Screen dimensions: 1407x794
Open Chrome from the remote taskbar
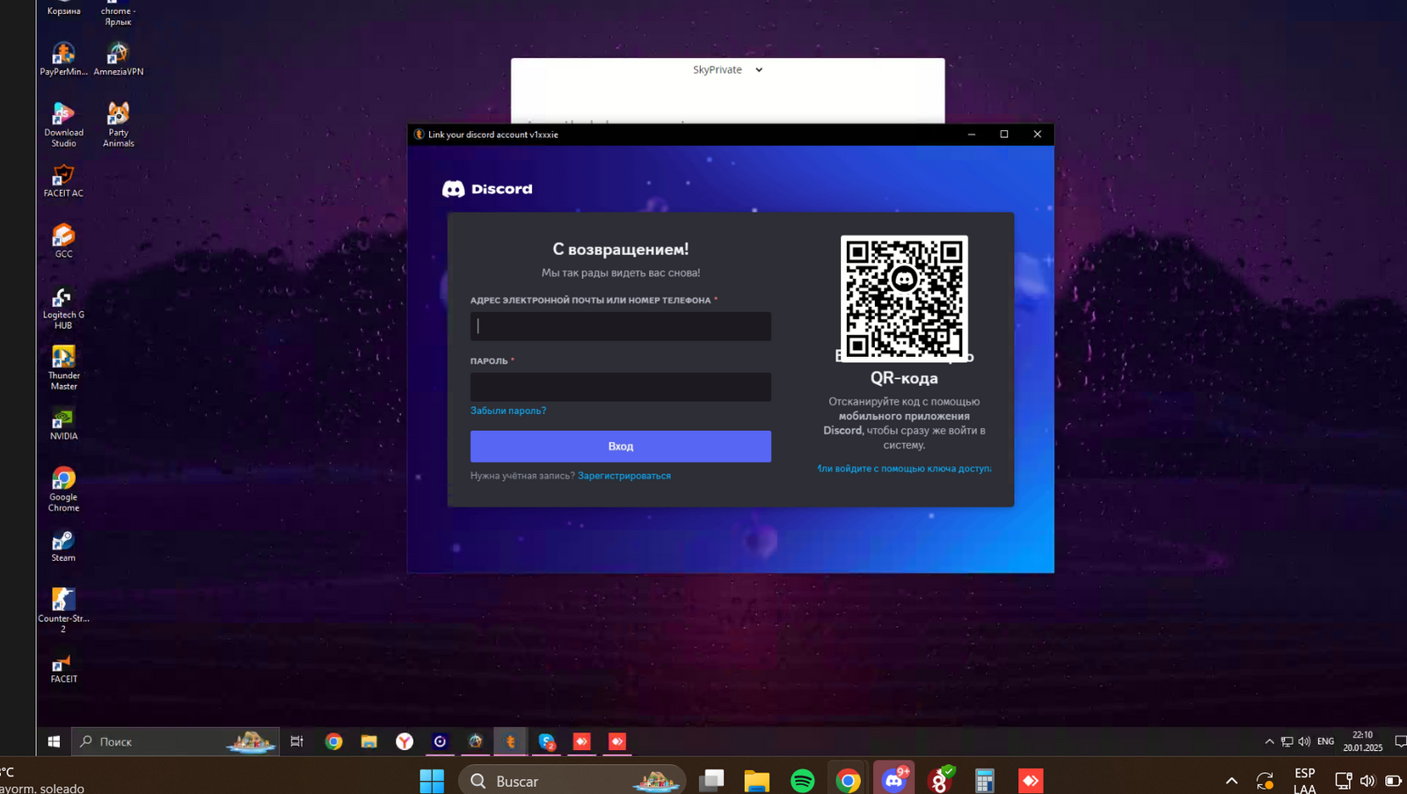click(x=333, y=741)
